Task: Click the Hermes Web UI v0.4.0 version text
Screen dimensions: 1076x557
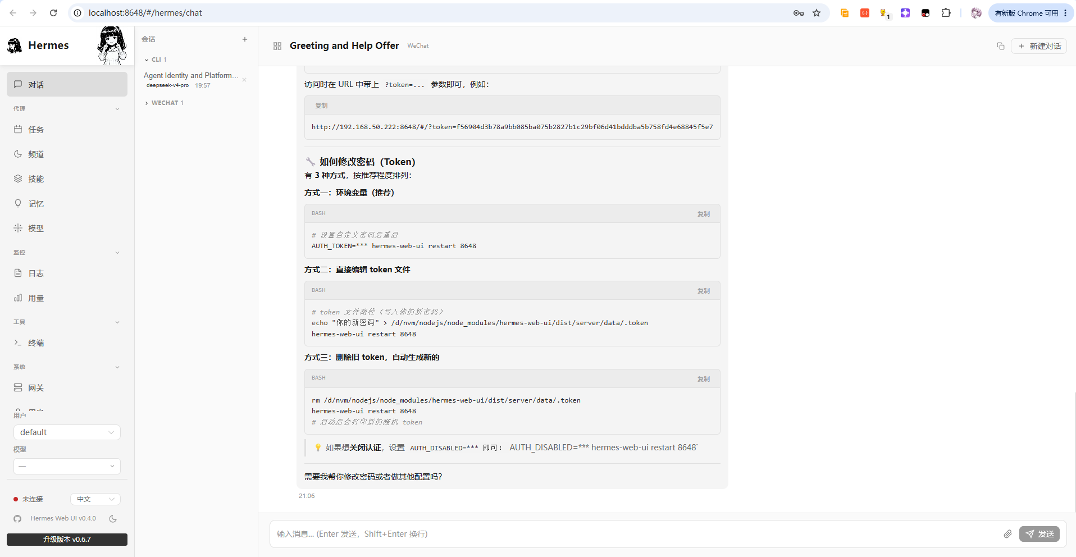Action: click(63, 519)
